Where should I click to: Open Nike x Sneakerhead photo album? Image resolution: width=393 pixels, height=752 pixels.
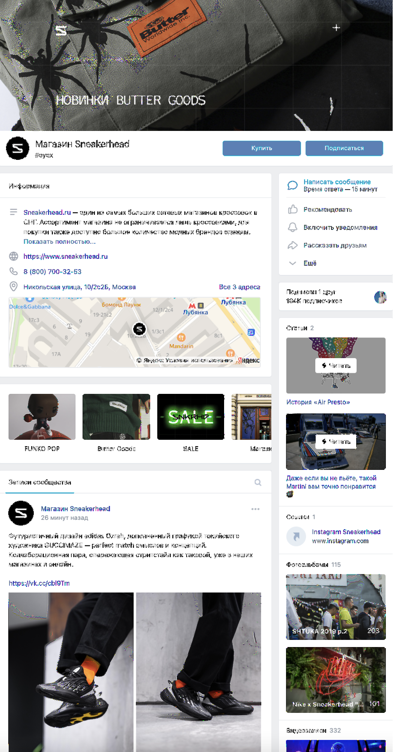[x=336, y=680]
